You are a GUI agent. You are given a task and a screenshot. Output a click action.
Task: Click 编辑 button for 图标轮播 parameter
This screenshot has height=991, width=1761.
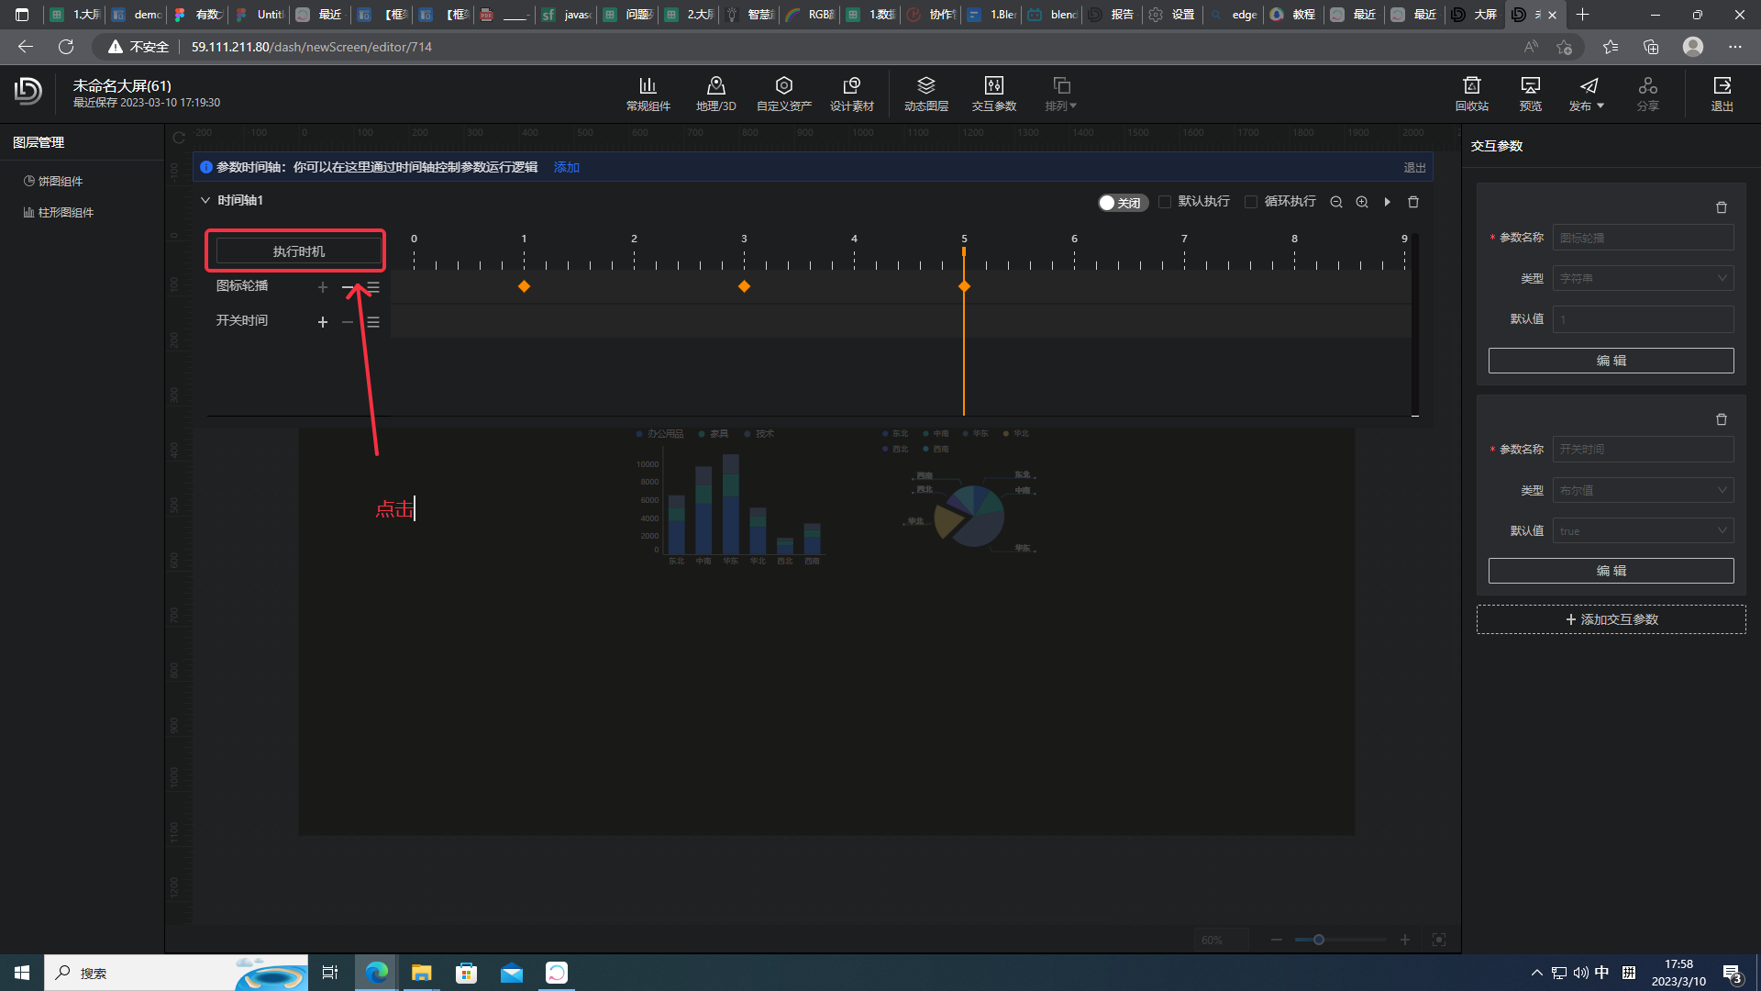click(x=1611, y=361)
